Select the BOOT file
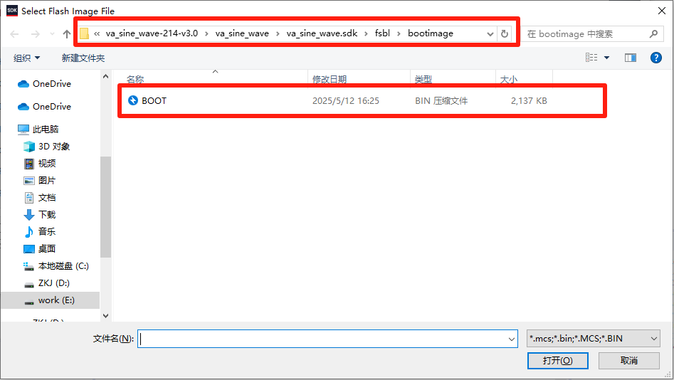 [x=154, y=100]
